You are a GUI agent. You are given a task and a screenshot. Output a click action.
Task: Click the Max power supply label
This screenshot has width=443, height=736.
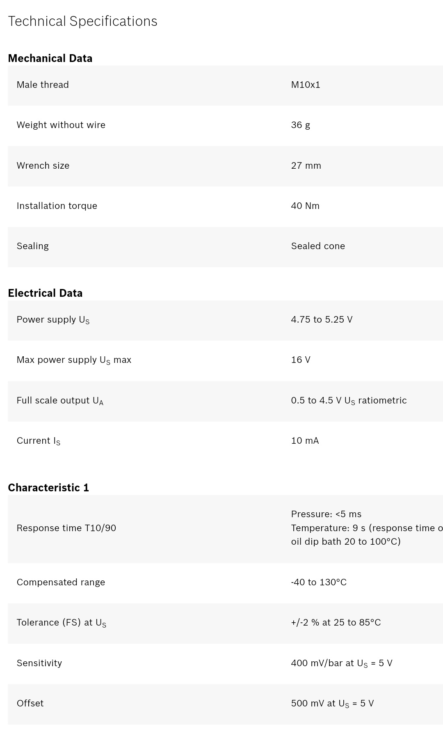74,360
